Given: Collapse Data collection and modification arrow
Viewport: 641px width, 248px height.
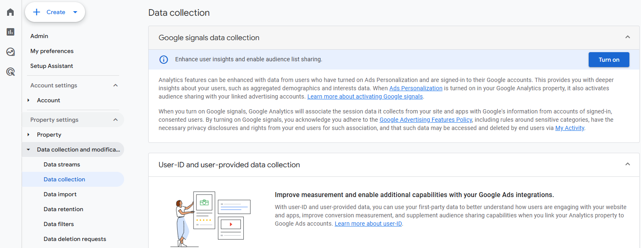Looking at the screenshot, I should click(x=28, y=149).
